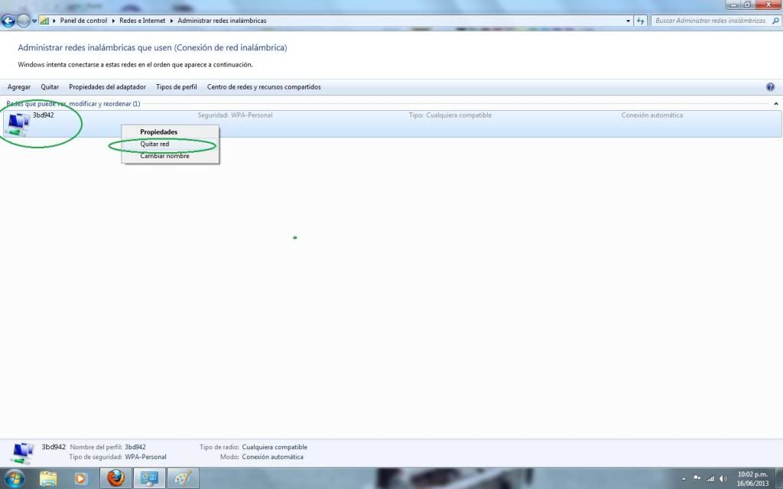
Task: Click Quitar in the toolbar
Action: pos(50,87)
